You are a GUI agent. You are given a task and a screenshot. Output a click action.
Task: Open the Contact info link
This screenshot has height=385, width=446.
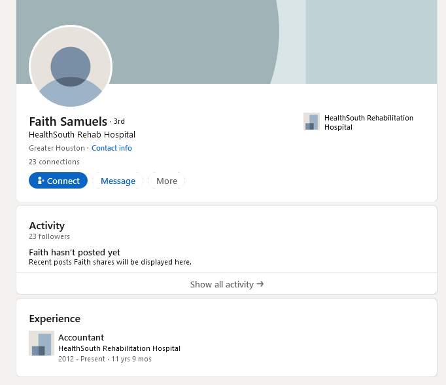[x=111, y=148]
